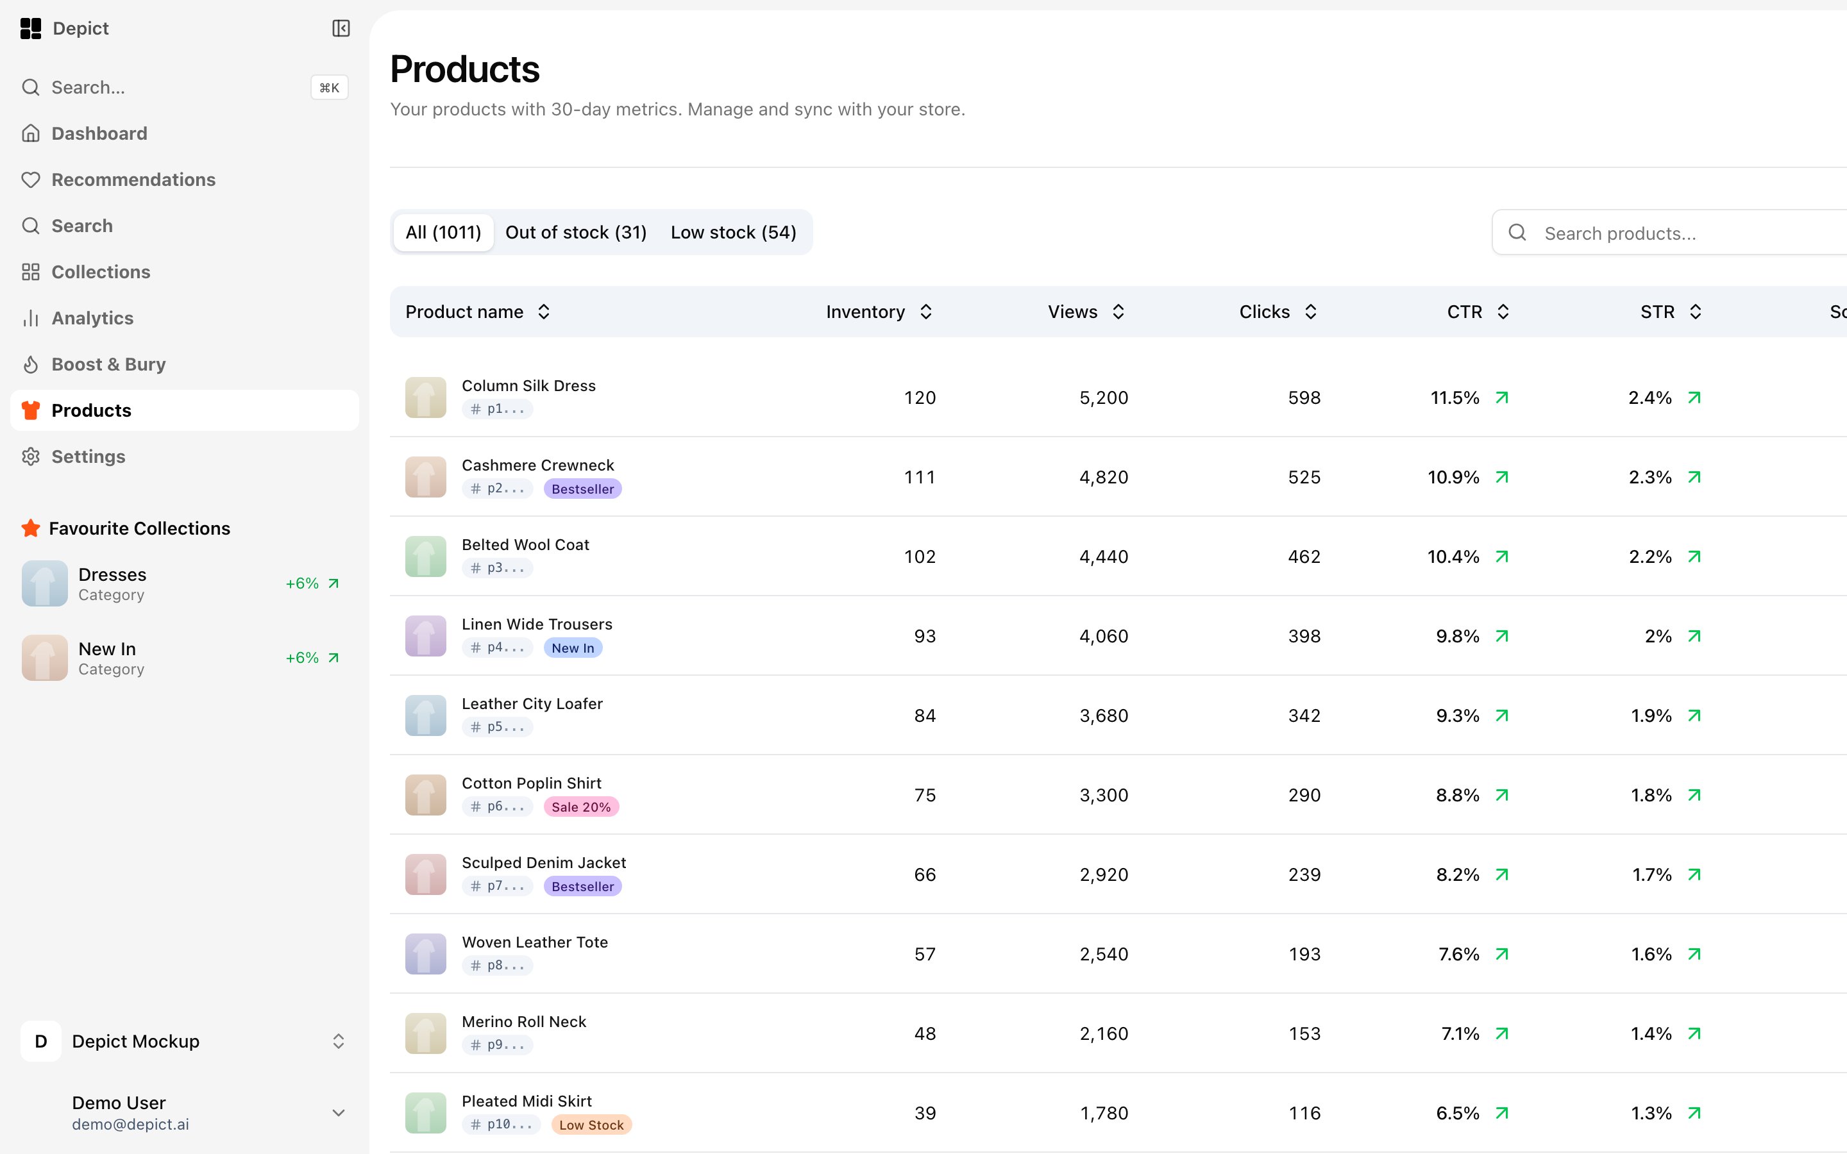1847x1154 pixels.
Task: Click the Sale 20% badge
Action: (581, 807)
